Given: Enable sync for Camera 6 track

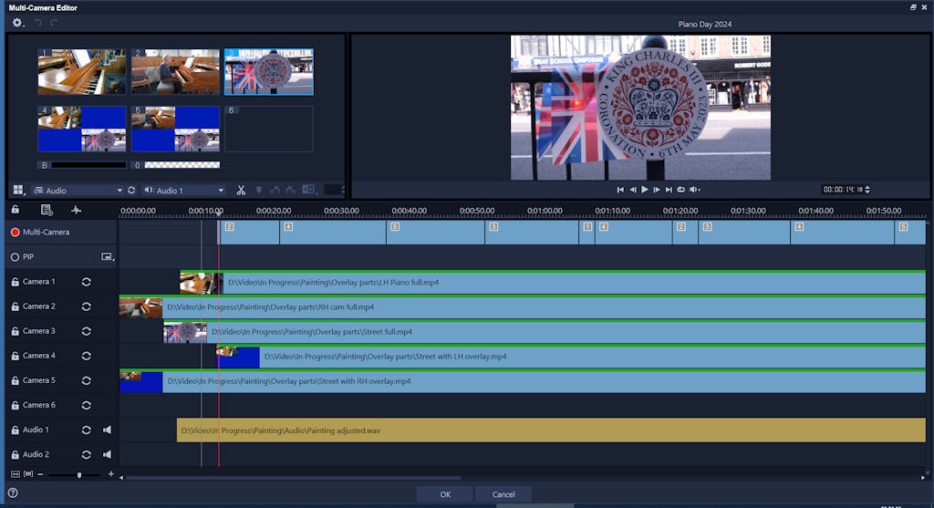Looking at the screenshot, I should (x=87, y=405).
